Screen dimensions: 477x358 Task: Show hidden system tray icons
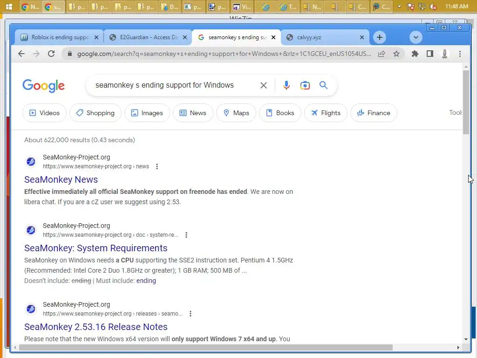(399, 7)
